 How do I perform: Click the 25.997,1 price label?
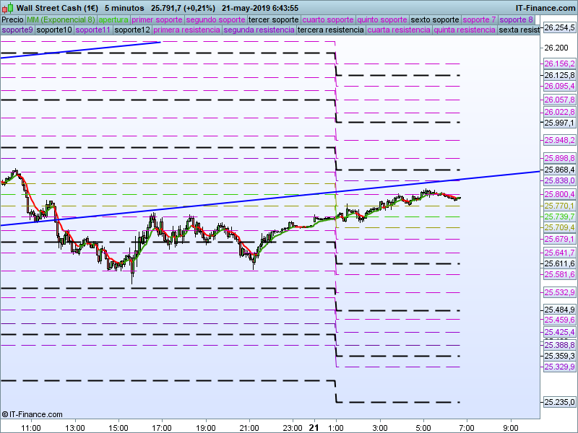559,123
